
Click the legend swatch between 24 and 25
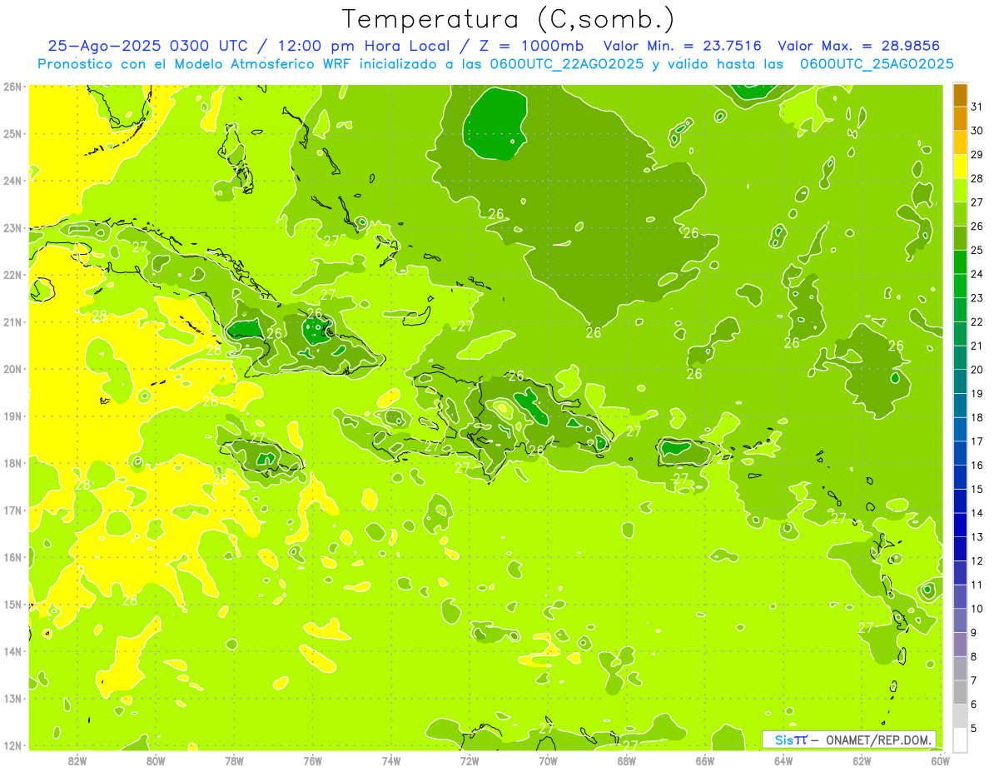pos(960,262)
